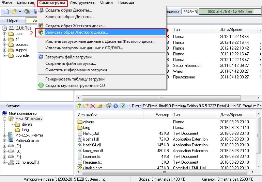The height and width of the screenshot is (182, 262).
Task: Select Записать образ Жесткого диска menu entry
Action: point(77,32)
